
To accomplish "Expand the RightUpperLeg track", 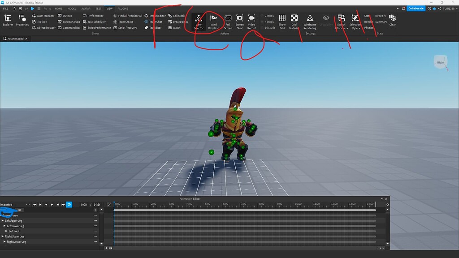I will point(3,236).
